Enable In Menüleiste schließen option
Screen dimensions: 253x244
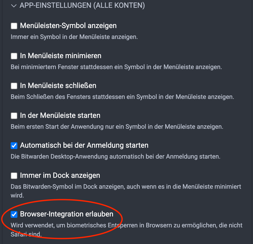coord(14,86)
